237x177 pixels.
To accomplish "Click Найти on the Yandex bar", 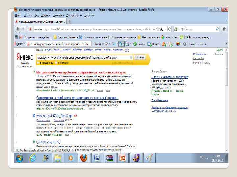I will click(x=97, y=44).
